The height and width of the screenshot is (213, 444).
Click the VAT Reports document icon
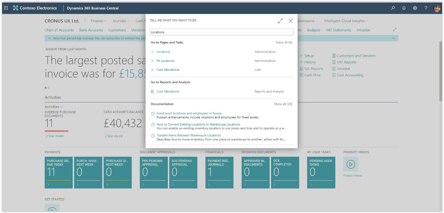pos(334,62)
